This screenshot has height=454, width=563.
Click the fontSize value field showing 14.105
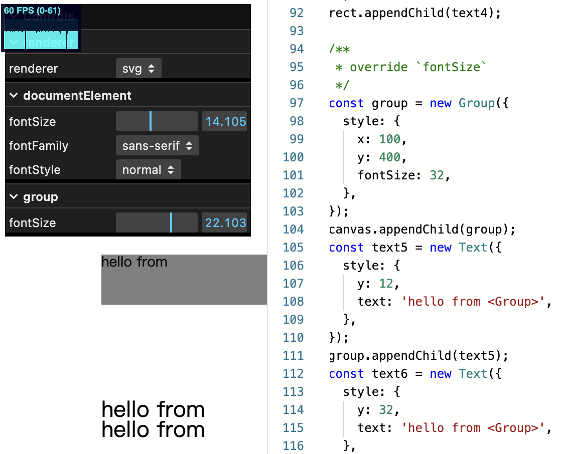pyautogui.click(x=224, y=121)
